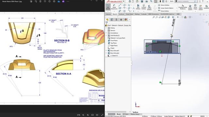
Task: Switch to the Markup tab
Action: point(137,14)
